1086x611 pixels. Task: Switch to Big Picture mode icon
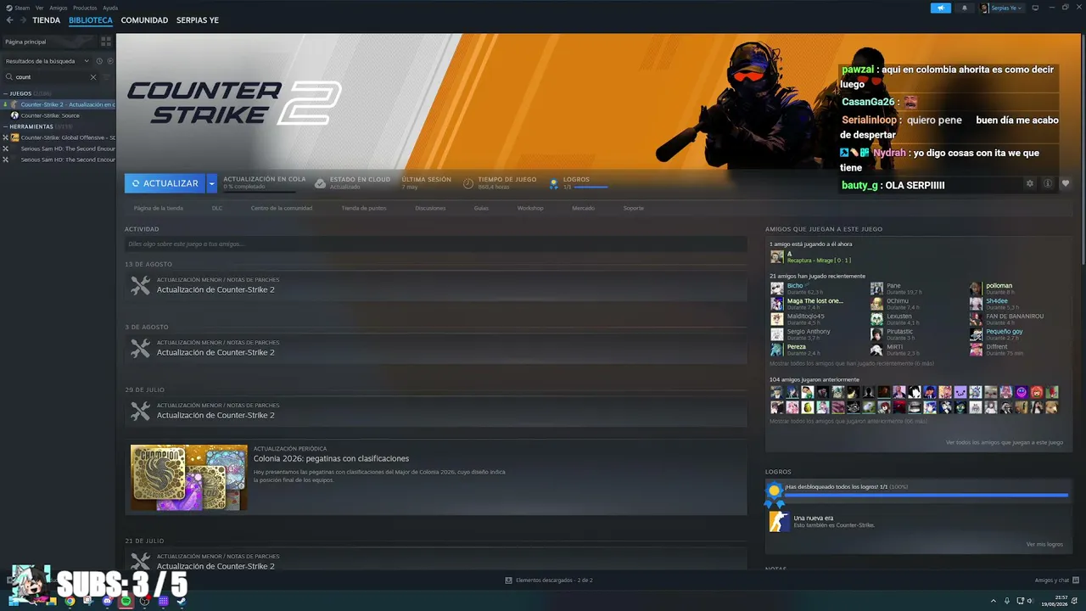pos(1034,8)
